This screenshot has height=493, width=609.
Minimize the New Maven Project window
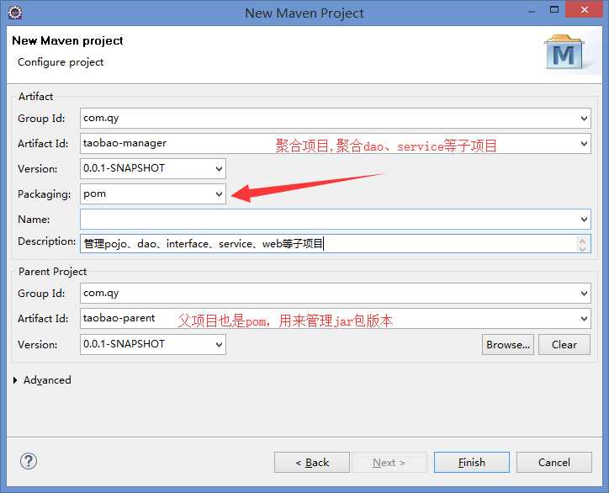coord(532,10)
